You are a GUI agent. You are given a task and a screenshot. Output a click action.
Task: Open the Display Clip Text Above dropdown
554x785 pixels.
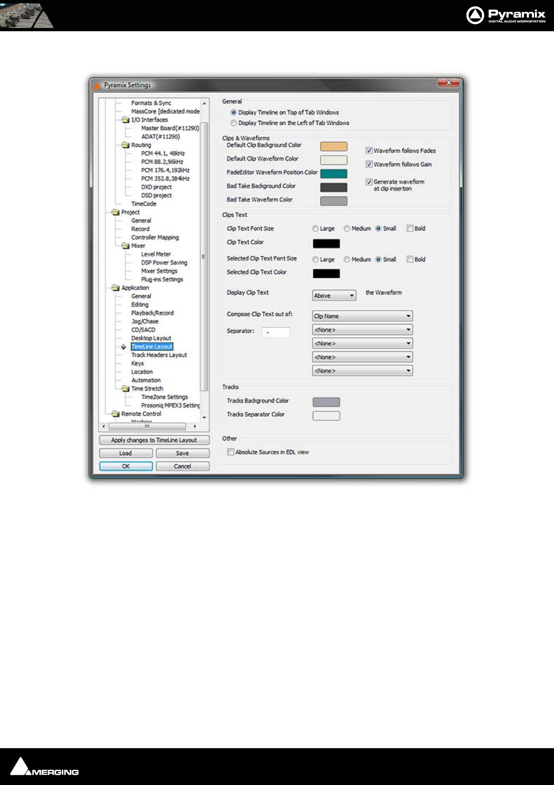(334, 296)
